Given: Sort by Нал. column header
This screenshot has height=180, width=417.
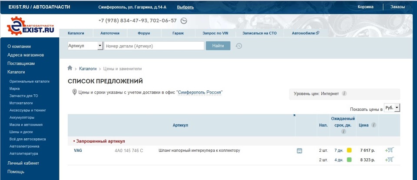Looking at the screenshot, I should click(323, 125).
